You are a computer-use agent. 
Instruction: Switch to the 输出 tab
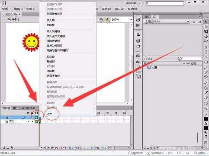pos(16,108)
